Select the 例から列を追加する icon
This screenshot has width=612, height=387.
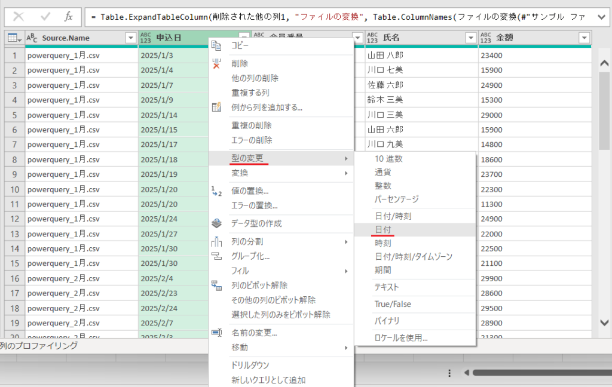coord(216,106)
